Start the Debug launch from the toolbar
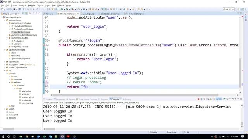 pyautogui.click(x=56, y=9)
